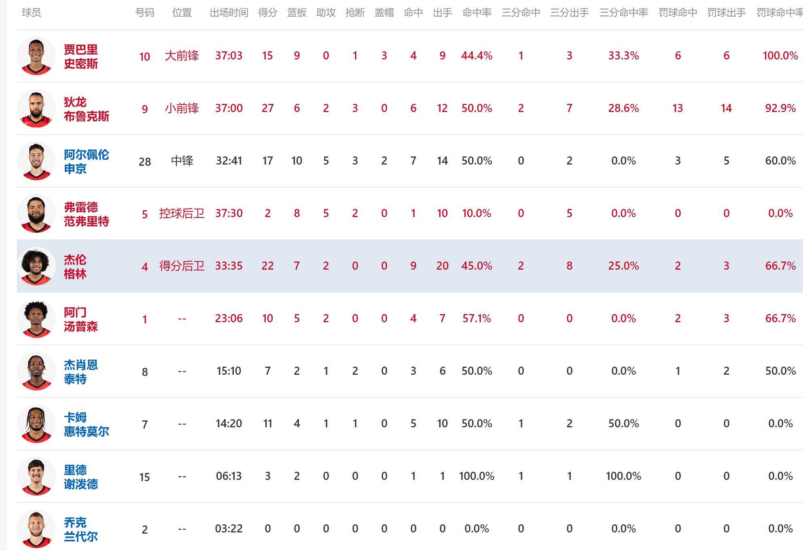Viewport: 803px width, 551px height.
Task: Click Jae'Sean Tate's avatar photo (杰肖恩 泰特)
Action: (x=36, y=371)
